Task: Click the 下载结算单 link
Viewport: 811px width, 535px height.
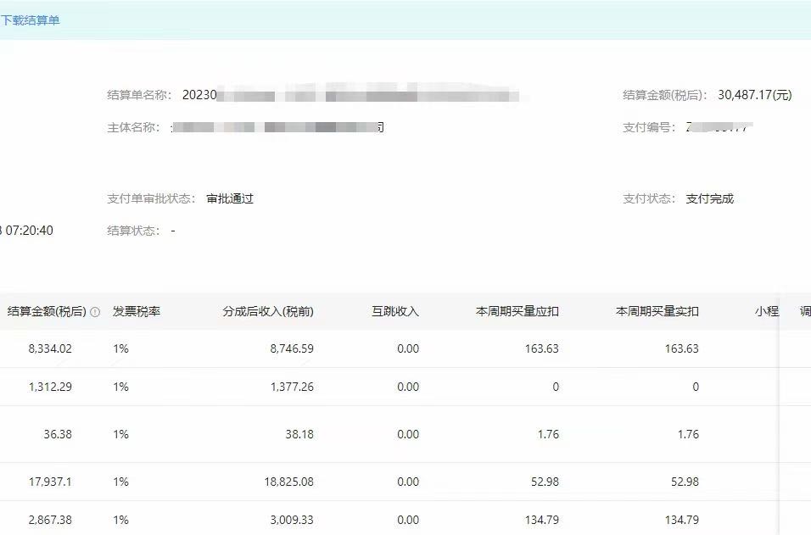Action: [x=31, y=20]
